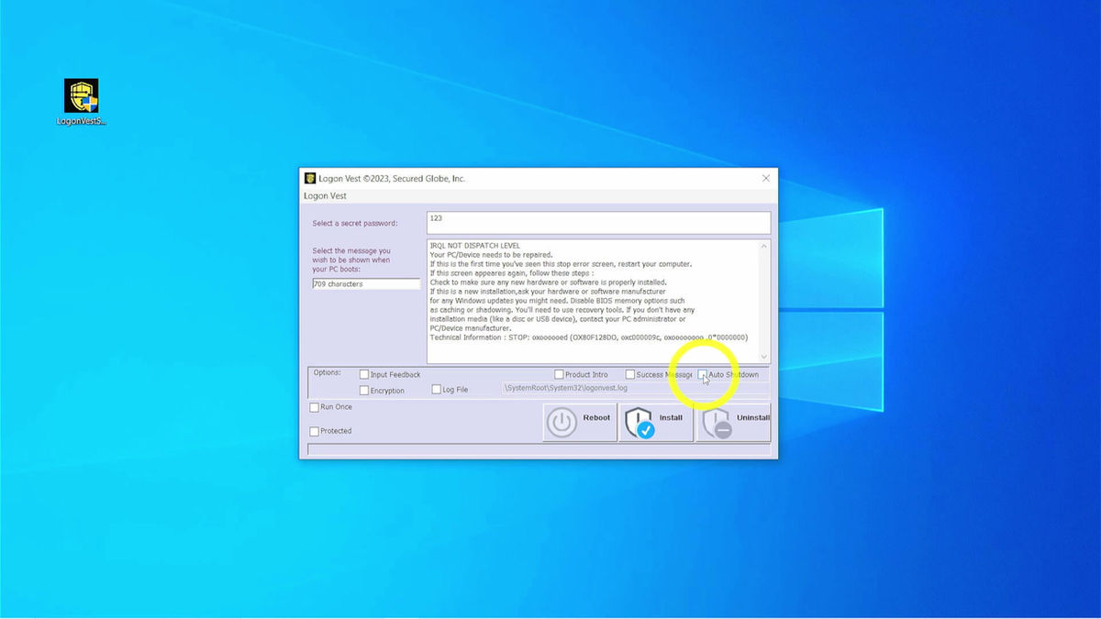Click the Install shield button
The height and width of the screenshot is (619, 1101).
point(655,422)
